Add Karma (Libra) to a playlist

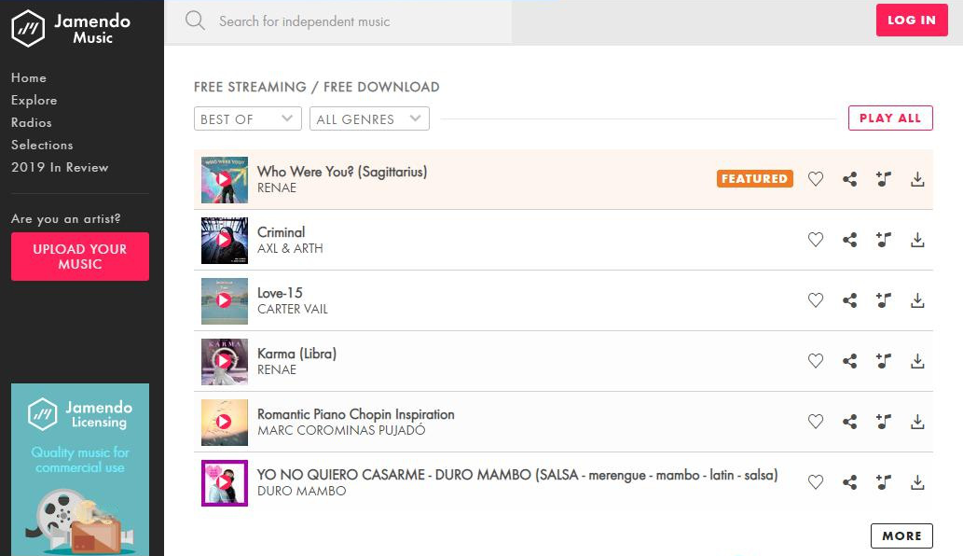tap(884, 361)
